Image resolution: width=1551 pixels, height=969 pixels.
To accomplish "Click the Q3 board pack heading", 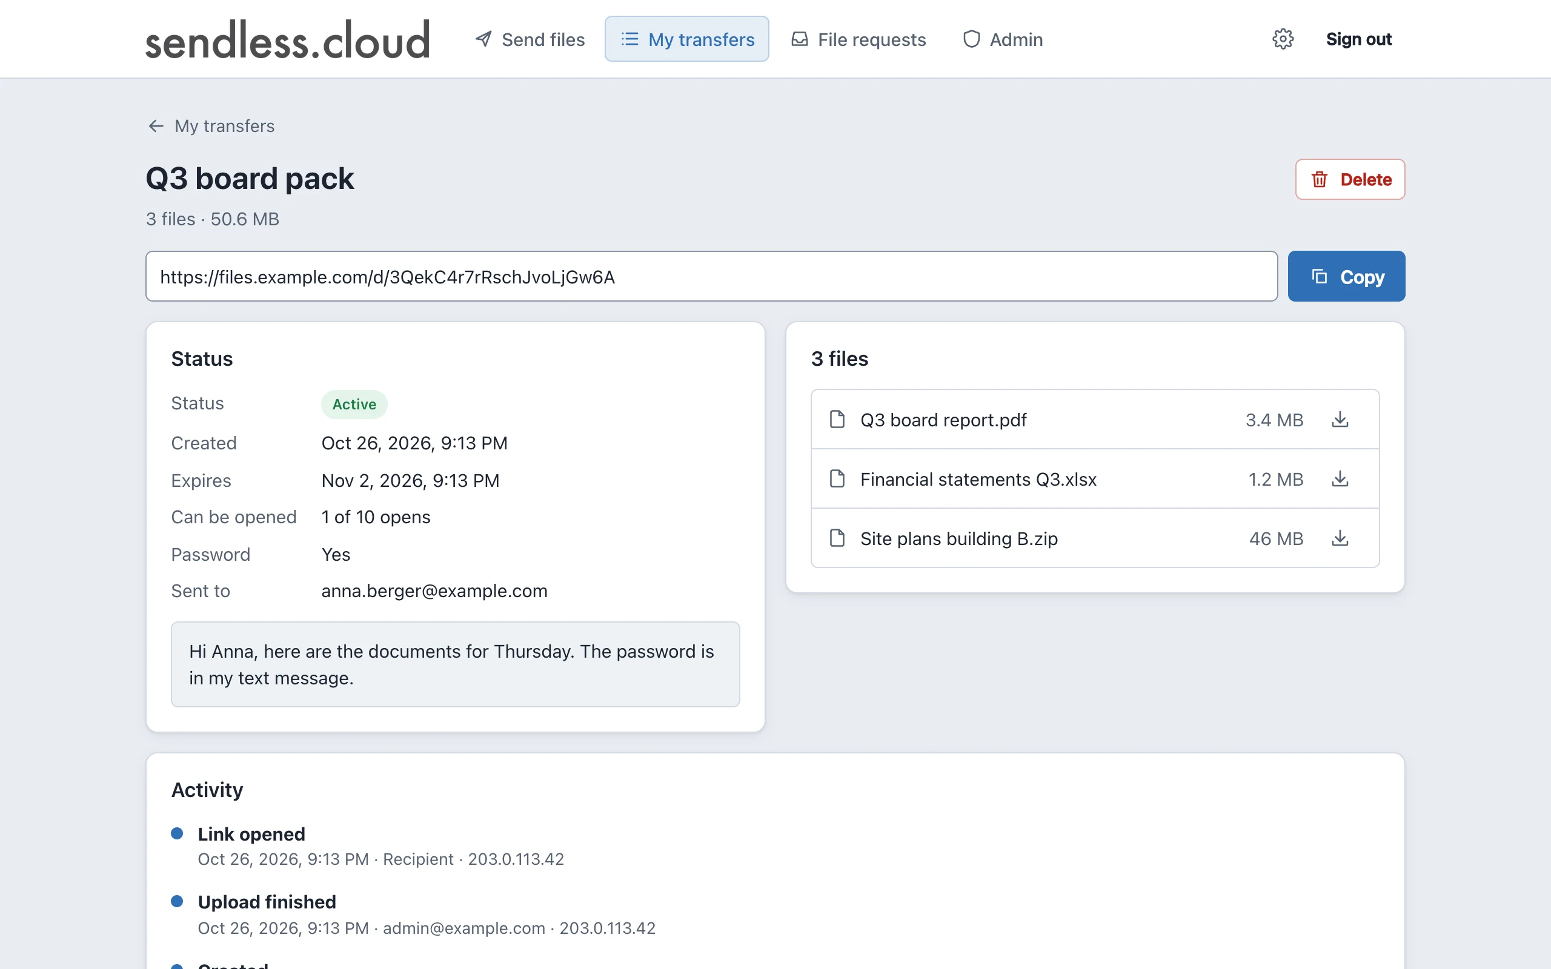I will point(250,178).
